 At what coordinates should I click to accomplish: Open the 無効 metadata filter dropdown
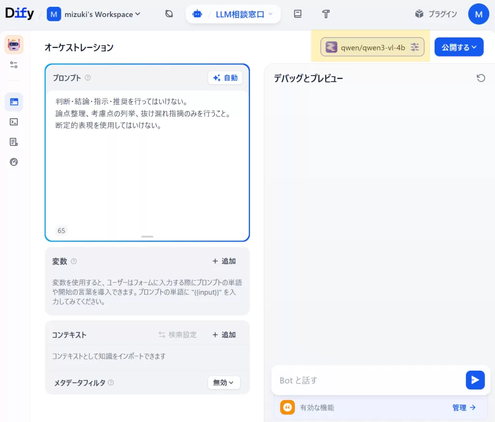224,382
